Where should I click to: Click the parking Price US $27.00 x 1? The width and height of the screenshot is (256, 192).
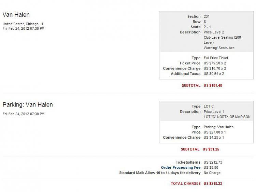(215, 132)
